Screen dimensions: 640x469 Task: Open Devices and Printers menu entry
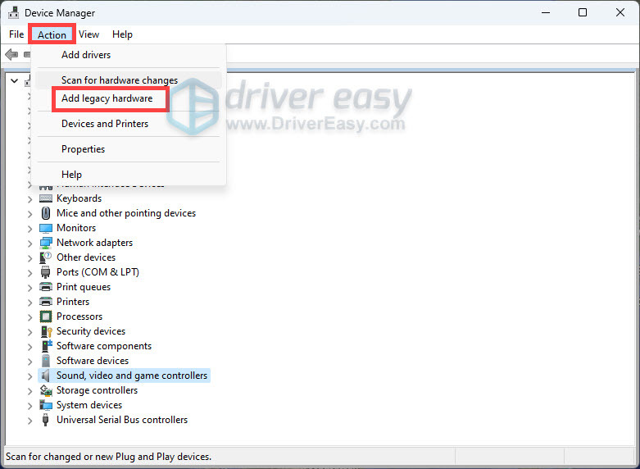pos(105,124)
